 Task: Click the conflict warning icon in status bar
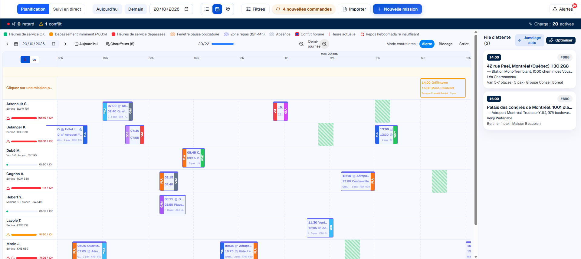point(41,24)
